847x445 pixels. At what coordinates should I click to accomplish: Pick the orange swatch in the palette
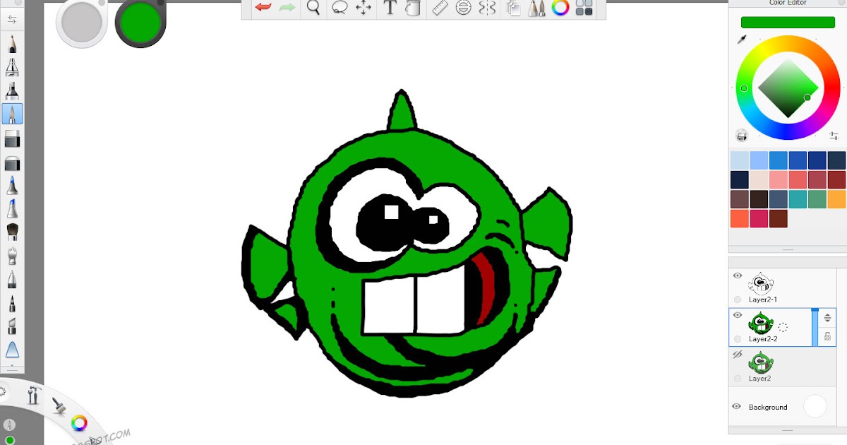point(836,199)
